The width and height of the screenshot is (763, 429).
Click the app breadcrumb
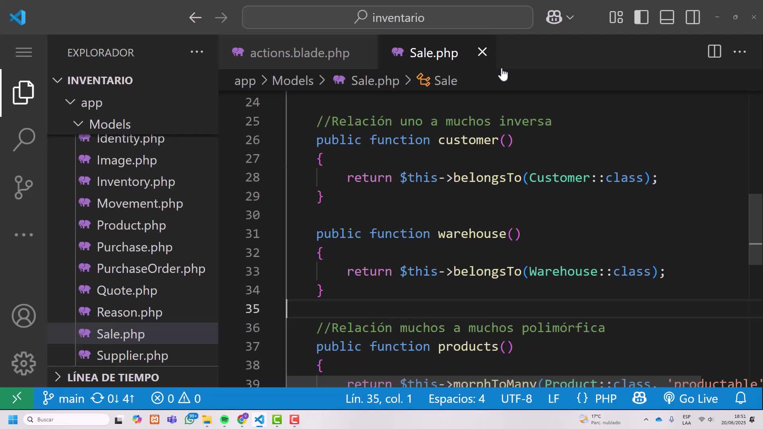245,81
